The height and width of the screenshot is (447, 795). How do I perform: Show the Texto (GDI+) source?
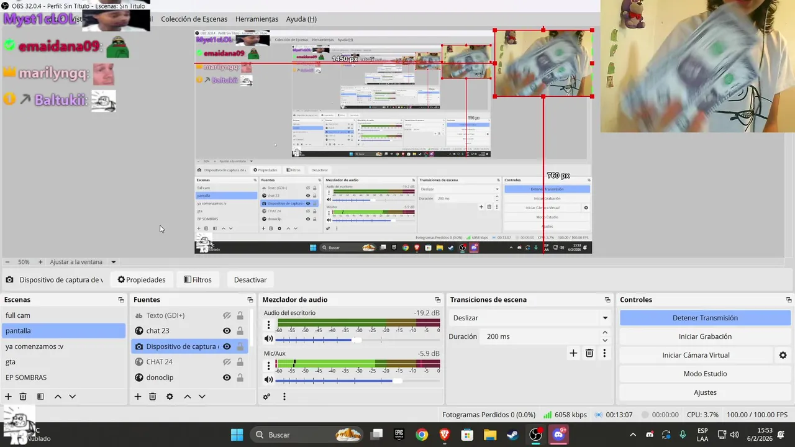[x=227, y=315]
